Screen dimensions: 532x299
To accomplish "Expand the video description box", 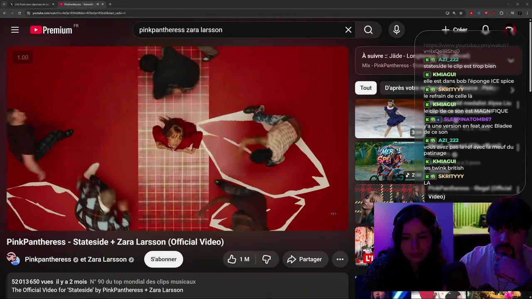I will [177, 286].
